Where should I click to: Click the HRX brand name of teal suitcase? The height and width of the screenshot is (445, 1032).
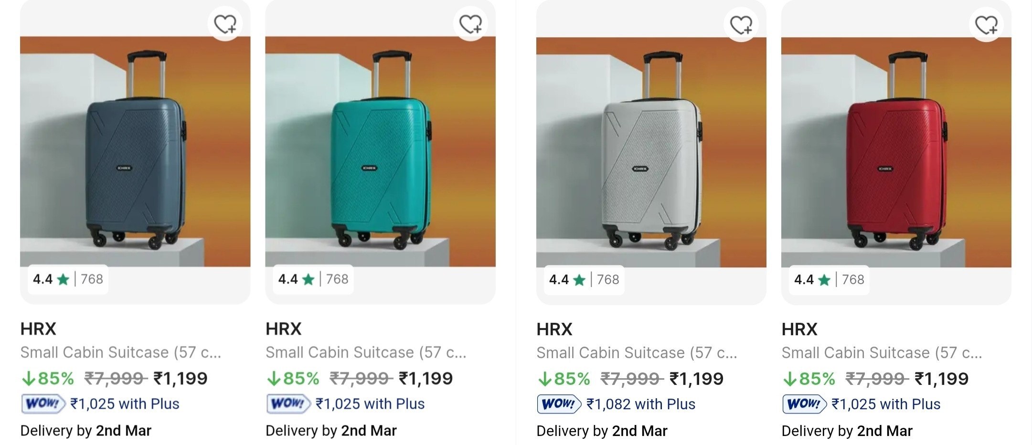[x=284, y=329]
